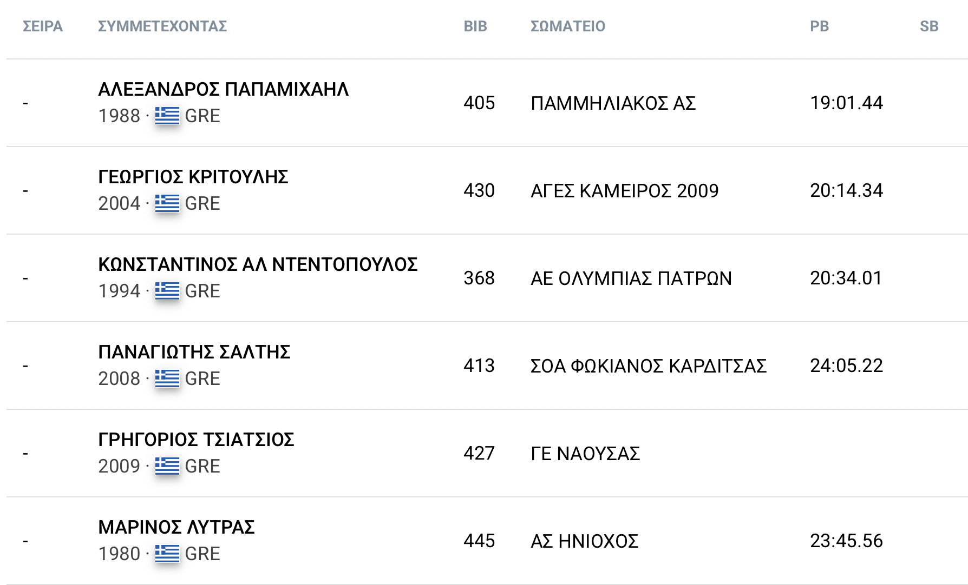This screenshot has width=968, height=585.
Task: Open athlete ΑΛΕΞΑΝΔΡΟΣ ΠΑΠΑΜΙΧΑΗΛ profile
Action: [224, 89]
